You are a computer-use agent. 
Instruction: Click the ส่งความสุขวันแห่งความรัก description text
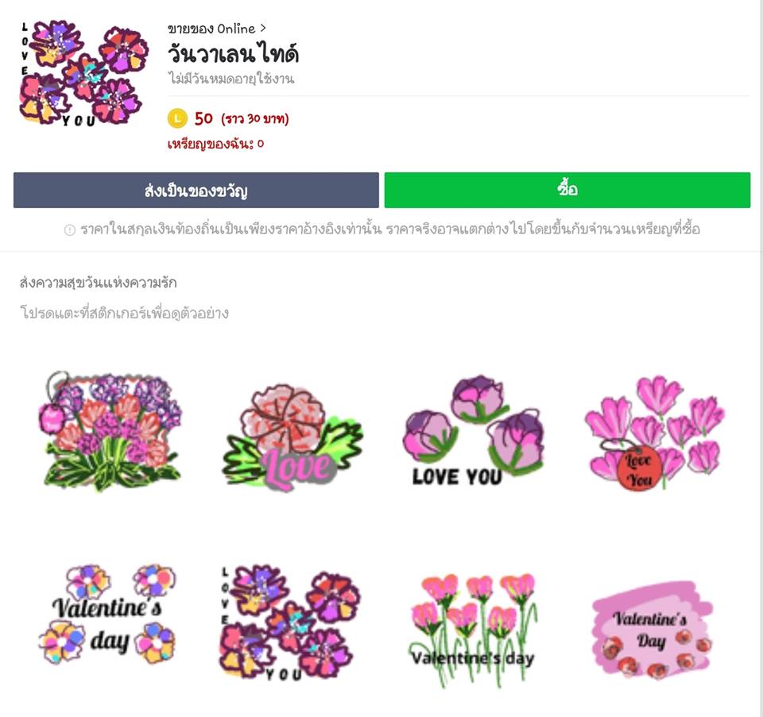(99, 283)
